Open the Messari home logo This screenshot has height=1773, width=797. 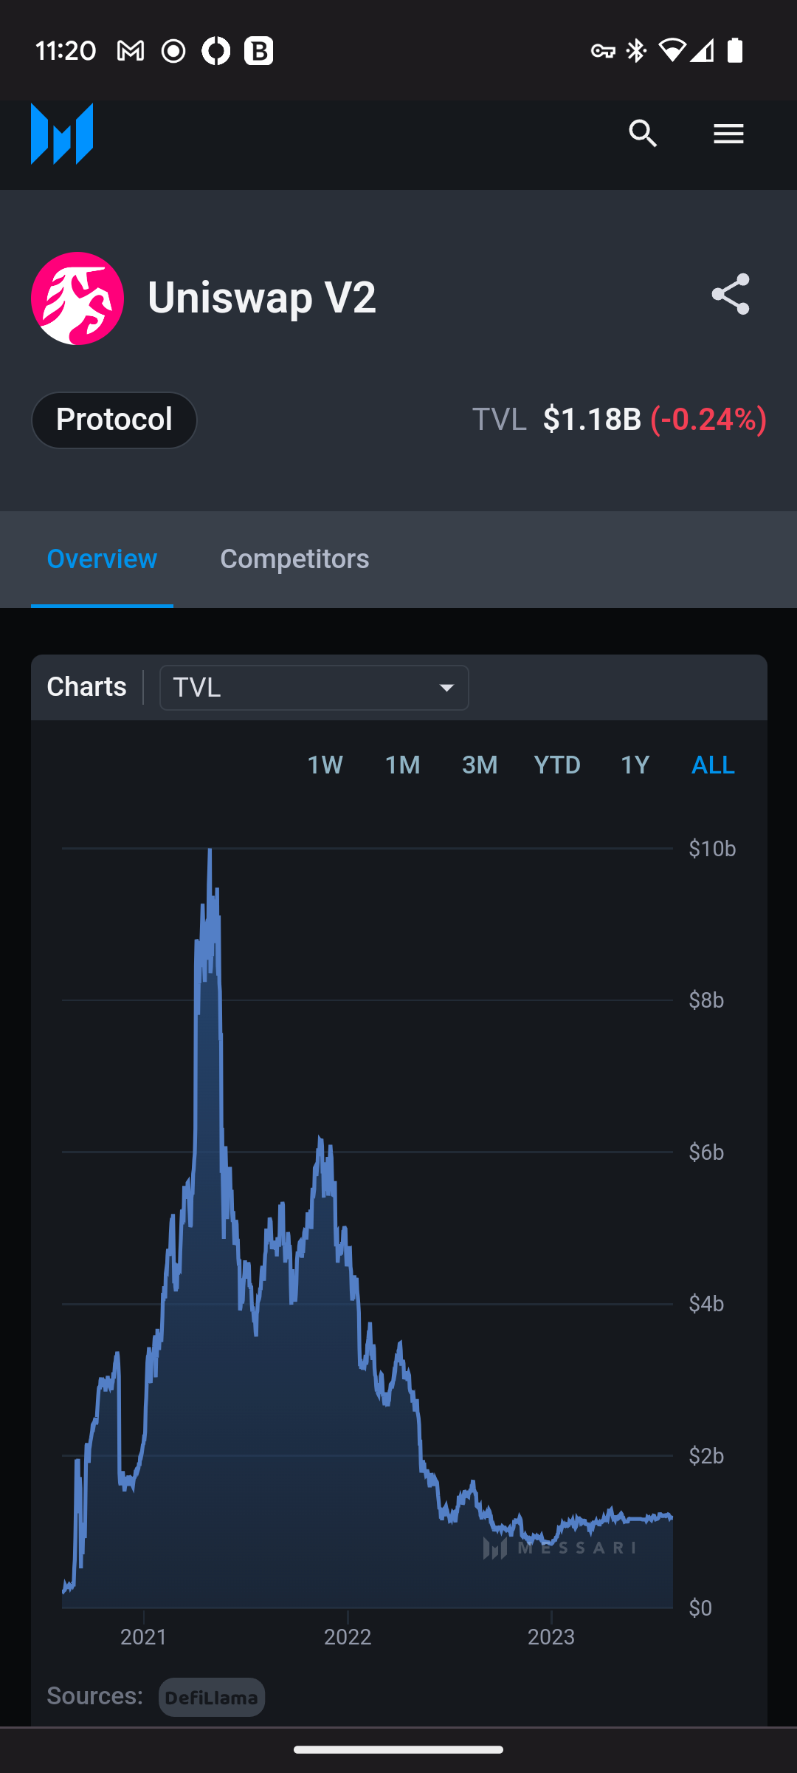tap(62, 134)
